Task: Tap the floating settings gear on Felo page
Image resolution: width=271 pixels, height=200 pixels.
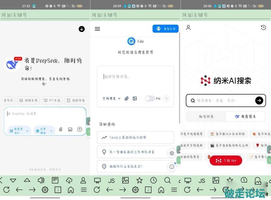Action: coord(172,153)
